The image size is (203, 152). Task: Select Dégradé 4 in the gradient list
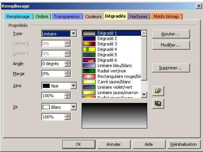(x=112, y=49)
